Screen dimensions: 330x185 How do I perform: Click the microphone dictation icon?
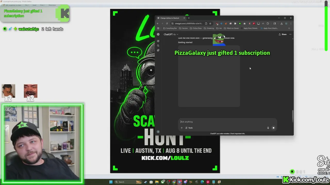click(268, 128)
